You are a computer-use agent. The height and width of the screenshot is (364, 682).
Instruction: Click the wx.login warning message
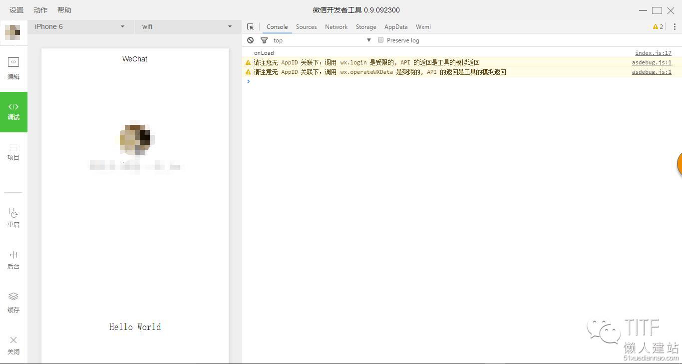(x=366, y=62)
